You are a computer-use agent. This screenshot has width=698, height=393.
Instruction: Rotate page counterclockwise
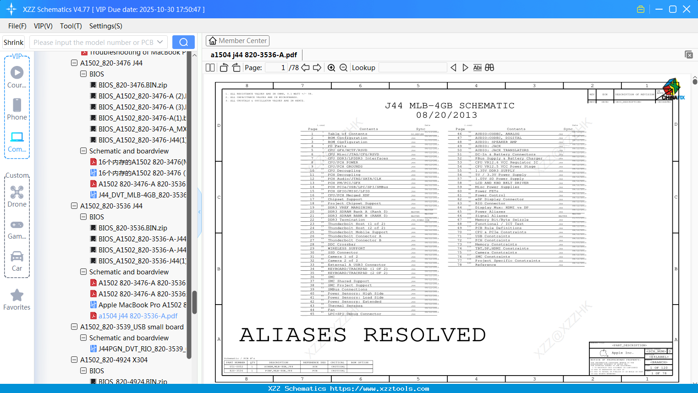(x=224, y=68)
